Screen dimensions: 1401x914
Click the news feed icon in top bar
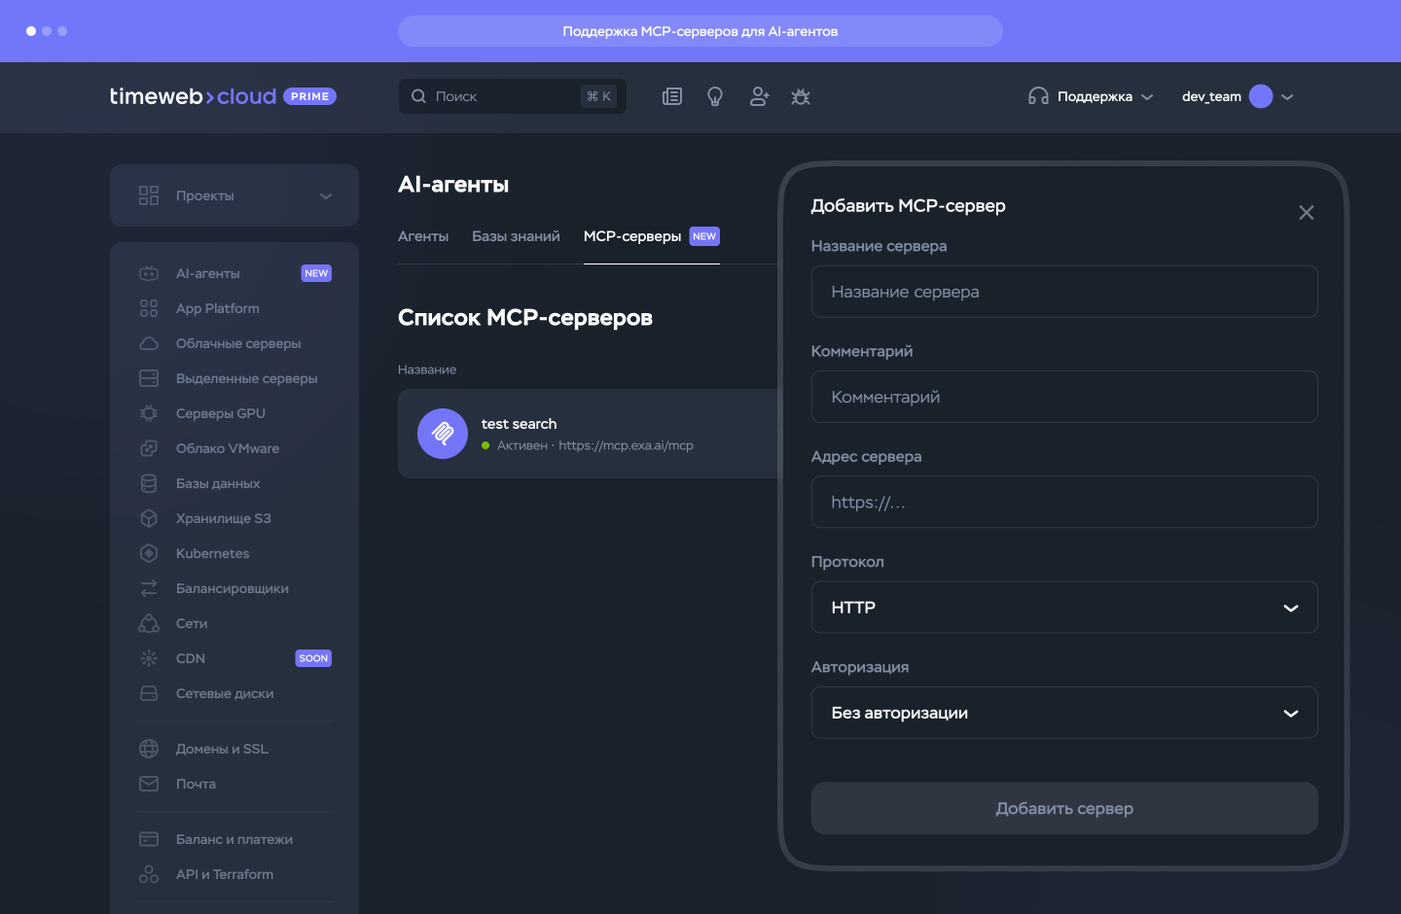point(671,96)
